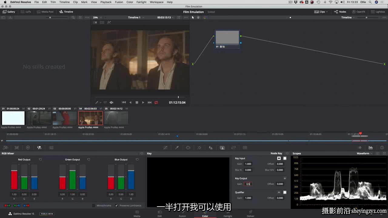Toggle the Qualifier invert button
Screen dimensions: 388x218
pos(279,192)
